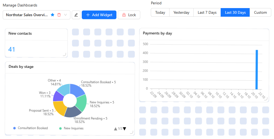Choose the Custom period option
Viewport: 274px width, 139px height.
pyautogui.click(x=260, y=12)
